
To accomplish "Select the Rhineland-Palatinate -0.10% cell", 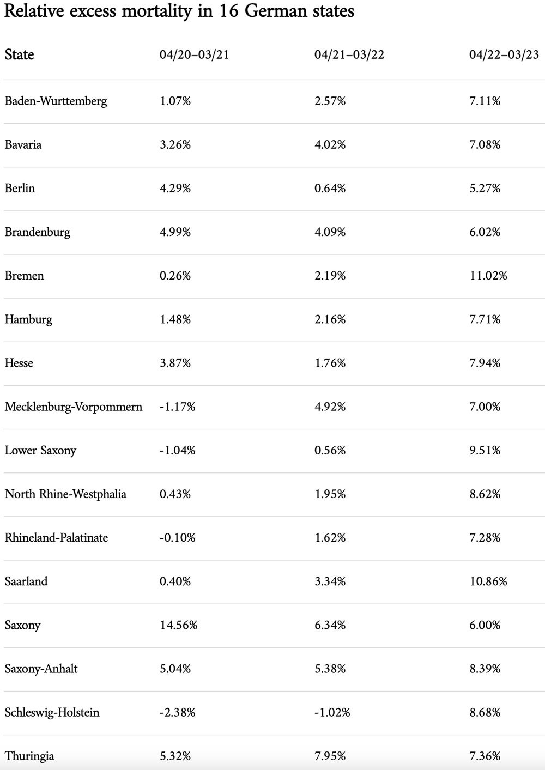I will (178, 538).
